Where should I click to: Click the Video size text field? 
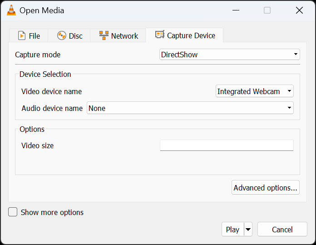click(x=227, y=145)
